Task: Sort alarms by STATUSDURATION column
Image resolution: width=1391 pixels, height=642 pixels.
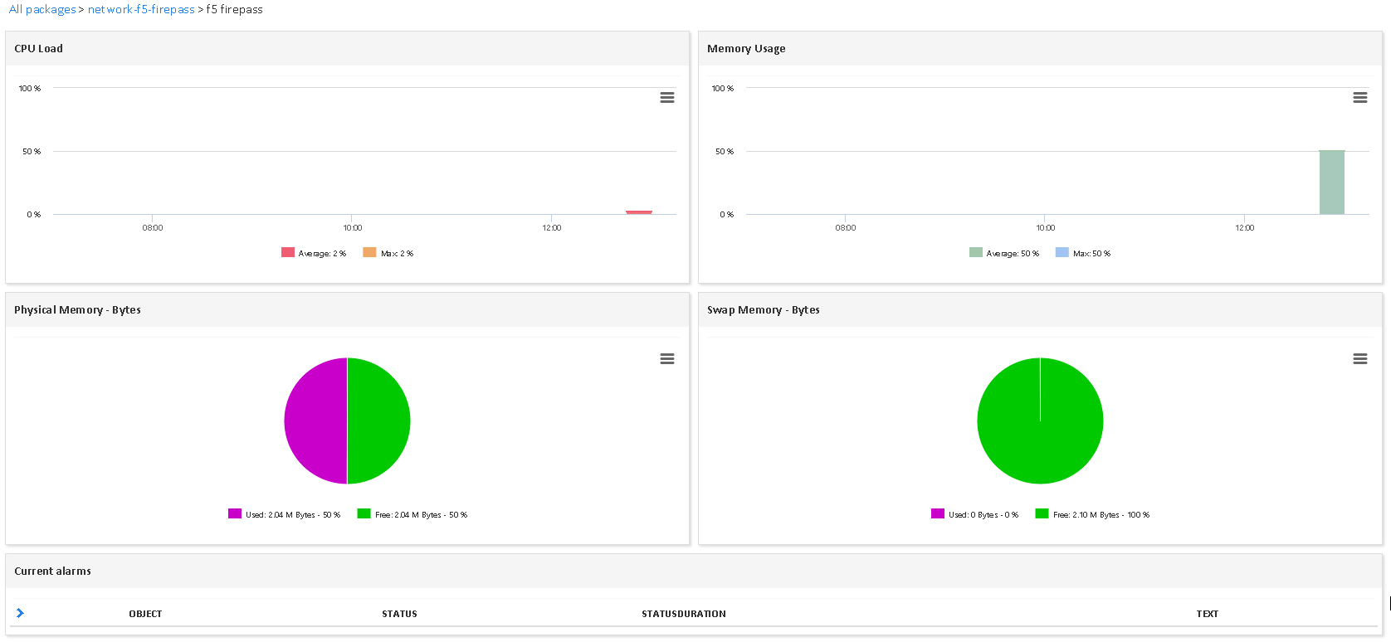Action: [683, 614]
